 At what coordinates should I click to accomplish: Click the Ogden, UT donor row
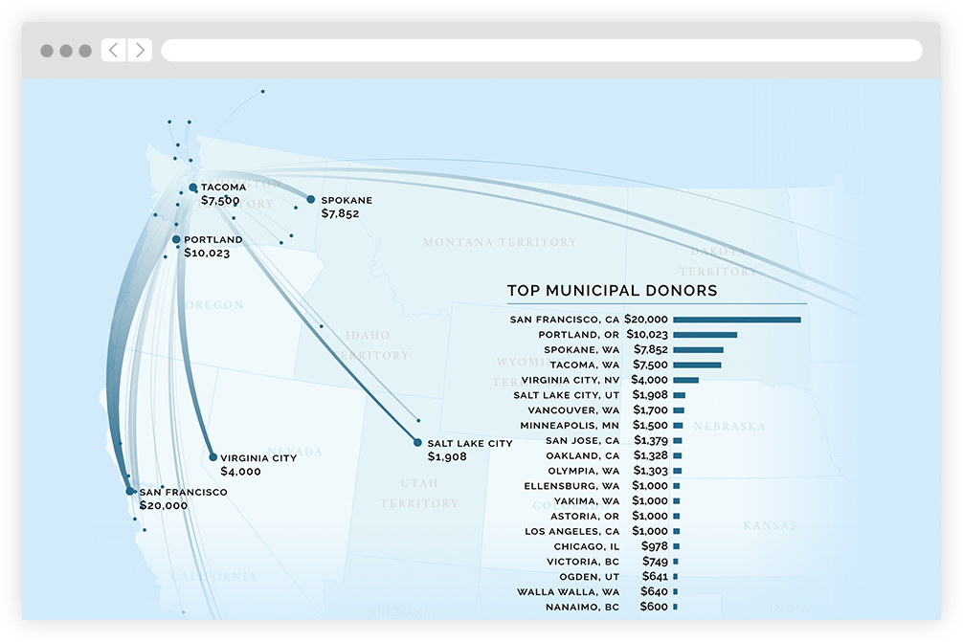618,577
